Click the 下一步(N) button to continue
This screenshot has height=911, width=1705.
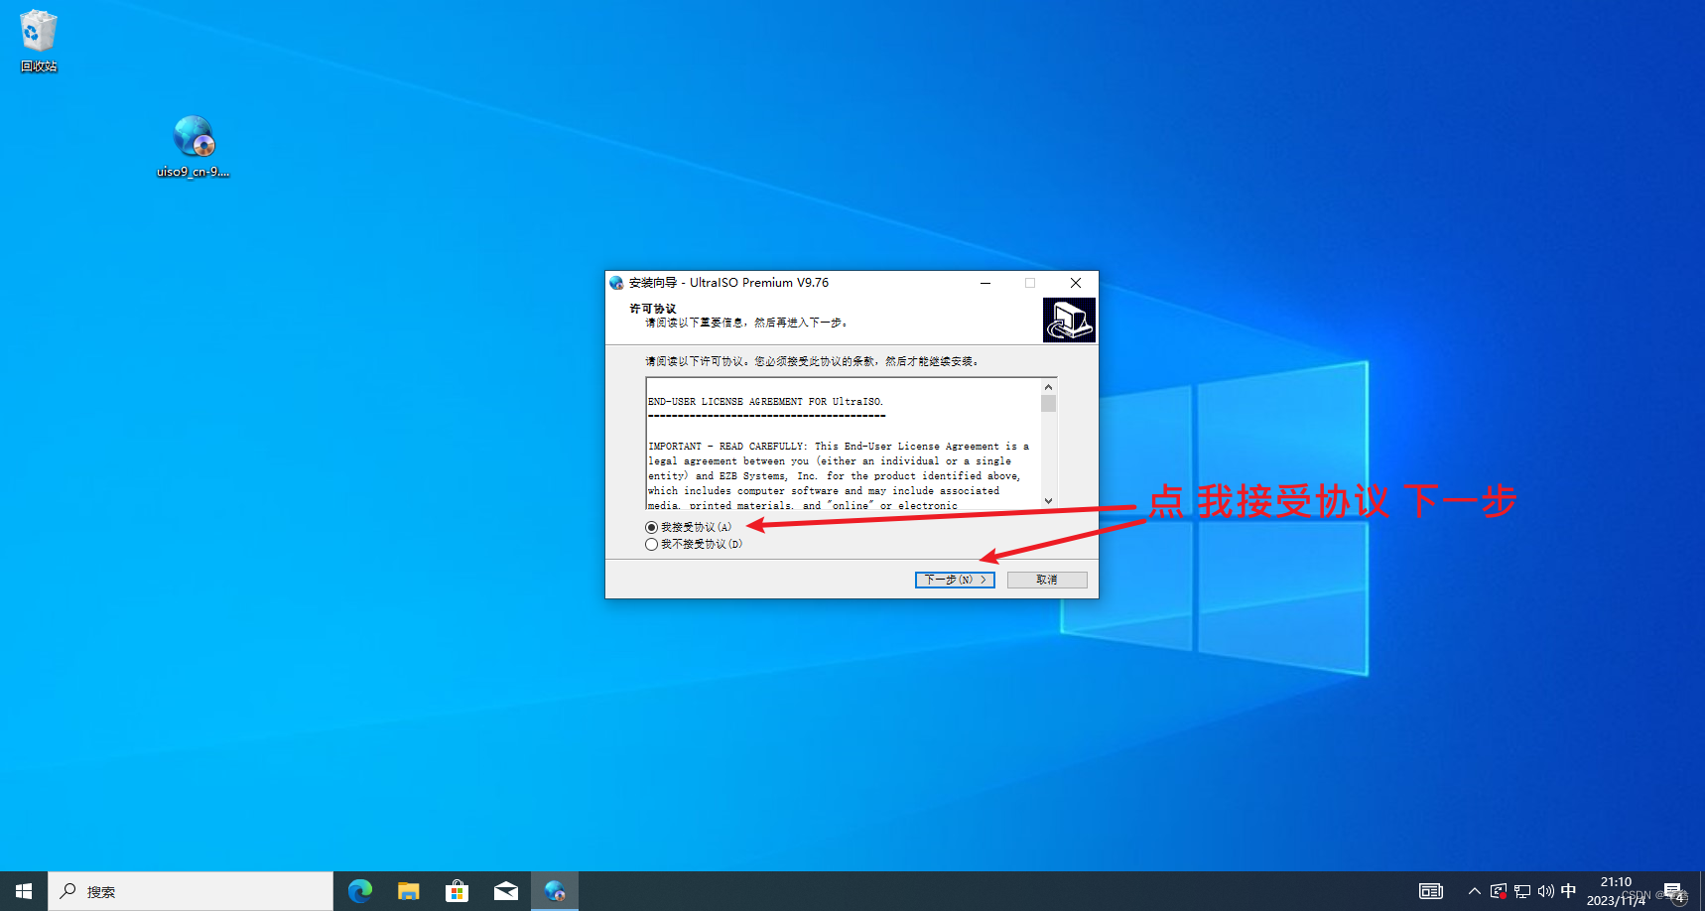click(954, 579)
